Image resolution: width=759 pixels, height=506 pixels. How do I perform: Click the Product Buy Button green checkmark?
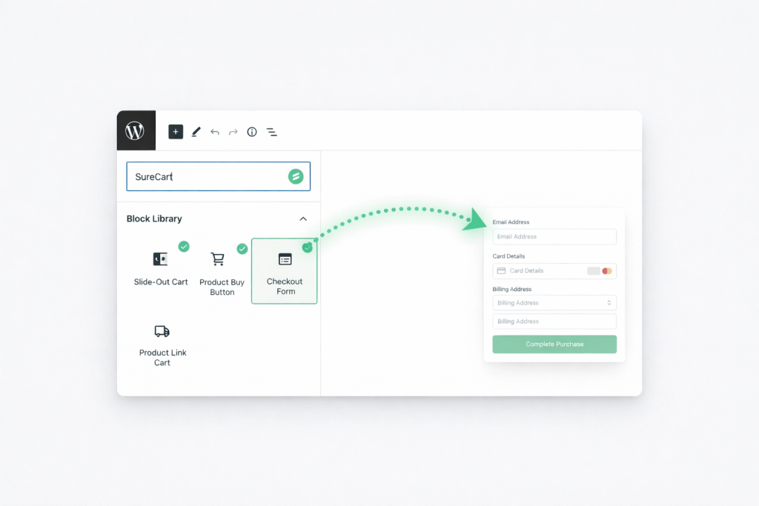click(242, 249)
